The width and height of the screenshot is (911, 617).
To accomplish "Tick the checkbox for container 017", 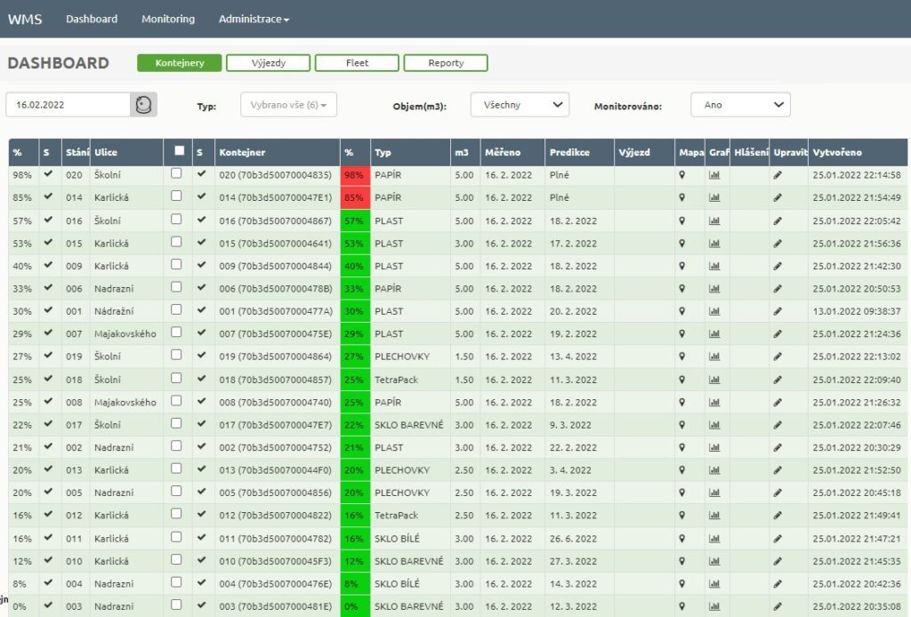I will click(x=176, y=423).
